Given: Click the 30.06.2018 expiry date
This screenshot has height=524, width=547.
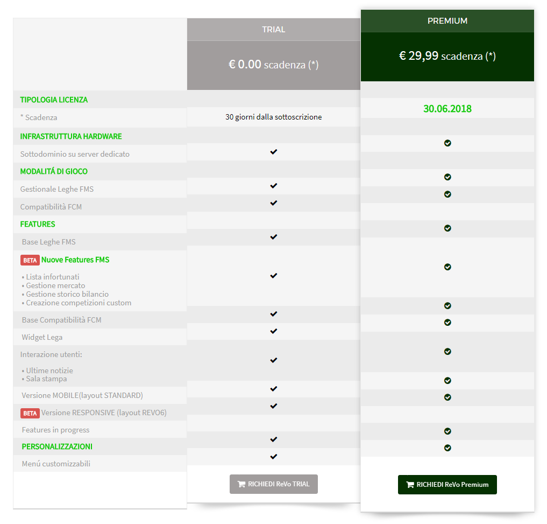Looking at the screenshot, I should click(x=447, y=109).
